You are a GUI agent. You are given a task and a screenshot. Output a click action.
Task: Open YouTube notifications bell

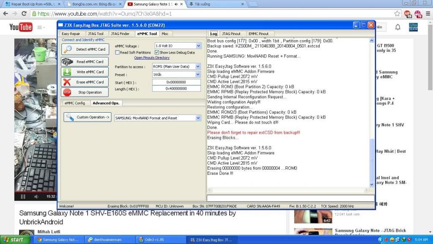pyautogui.click(x=397, y=27)
